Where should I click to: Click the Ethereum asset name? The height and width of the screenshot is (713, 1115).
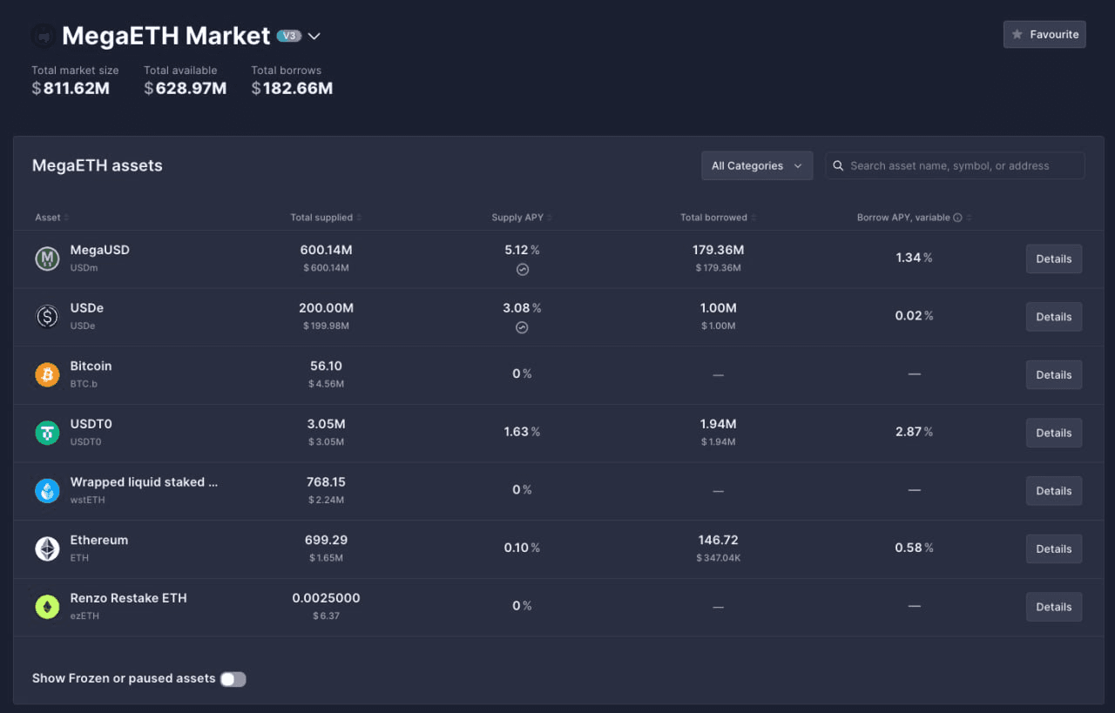(x=99, y=540)
